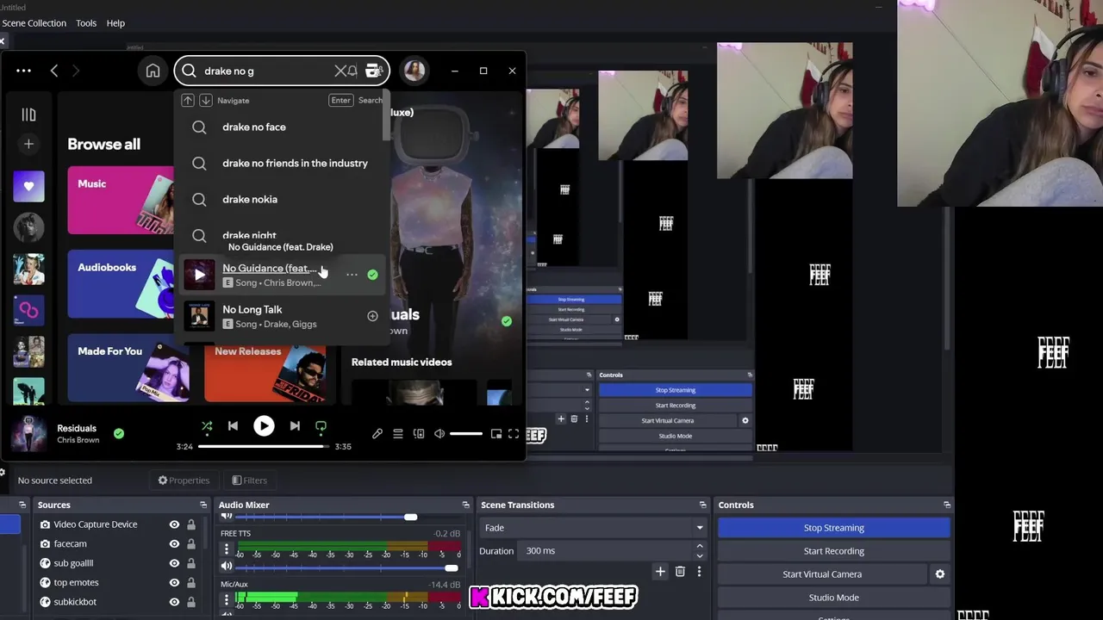Skip to previous track
This screenshot has width=1103, height=620.
pyautogui.click(x=233, y=425)
